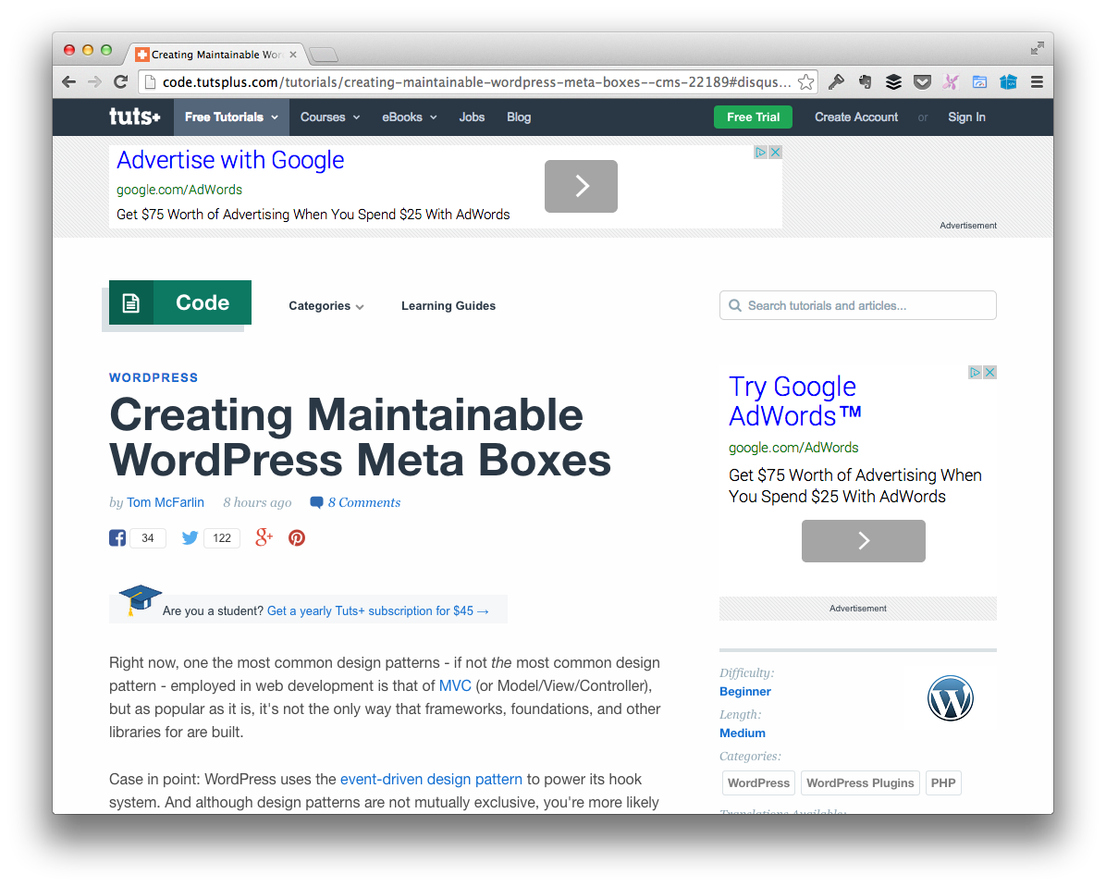This screenshot has width=1106, height=887.
Task: Select Jobs in the navigation bar
Action: click(472, 117)
